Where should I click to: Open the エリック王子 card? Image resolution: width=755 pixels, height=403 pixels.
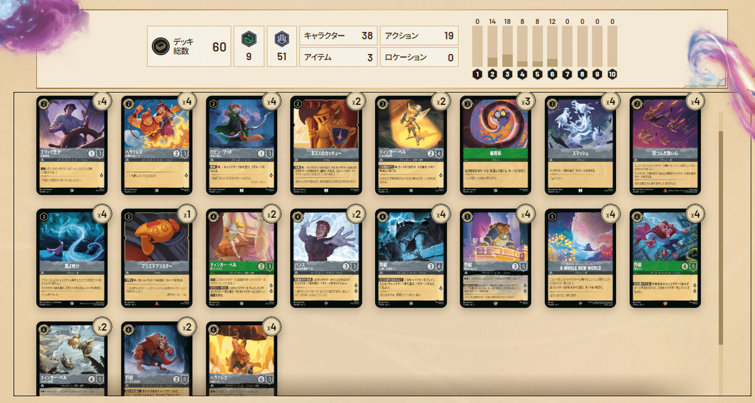[72, 144]
